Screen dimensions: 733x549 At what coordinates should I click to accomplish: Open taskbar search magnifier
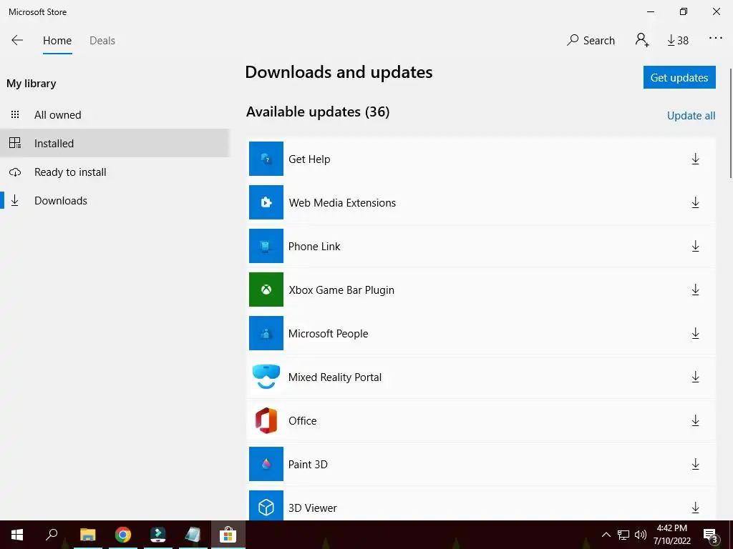(52, 535)
